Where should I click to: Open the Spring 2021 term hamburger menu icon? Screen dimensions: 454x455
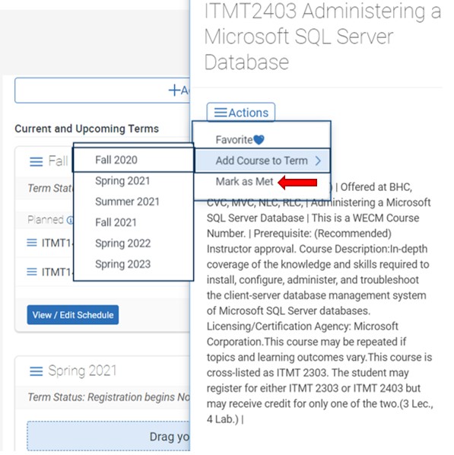pyautogui.click(x=37, y=371)
